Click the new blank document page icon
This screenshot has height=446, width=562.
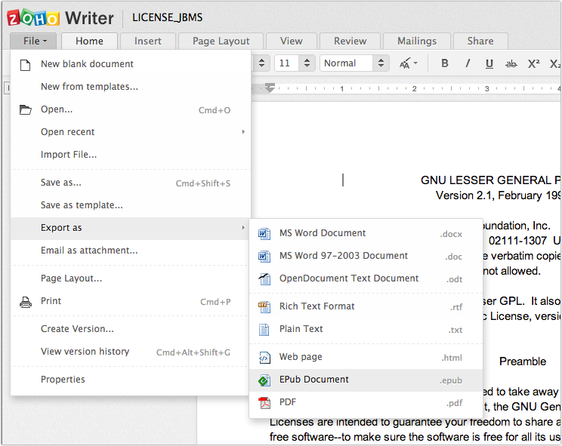(x=25, y=65)
